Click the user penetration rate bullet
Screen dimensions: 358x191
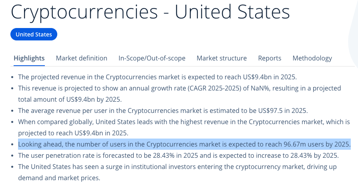click(179, 155)
